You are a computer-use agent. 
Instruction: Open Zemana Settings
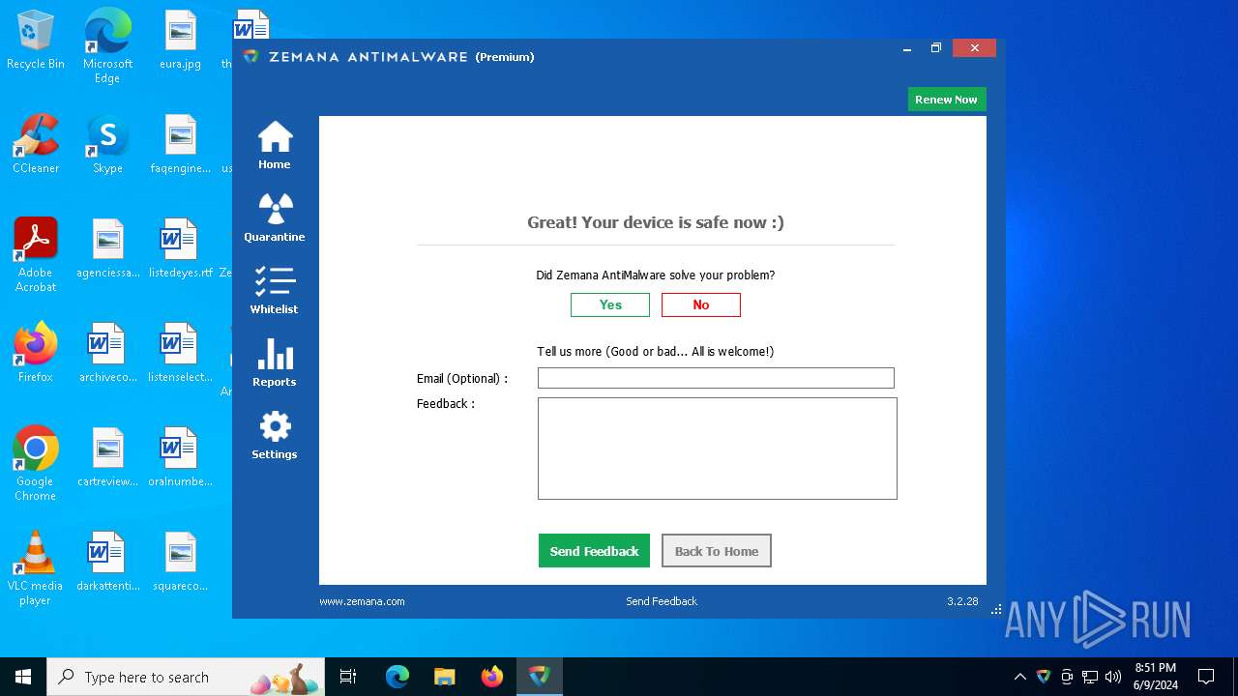click(x=275, y=435)
